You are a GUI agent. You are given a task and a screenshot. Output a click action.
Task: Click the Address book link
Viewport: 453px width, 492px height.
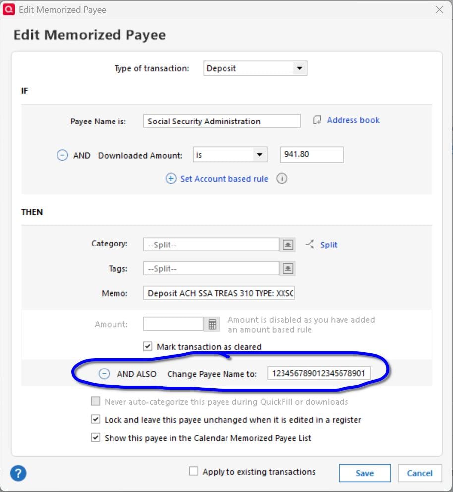pos(353,120)
